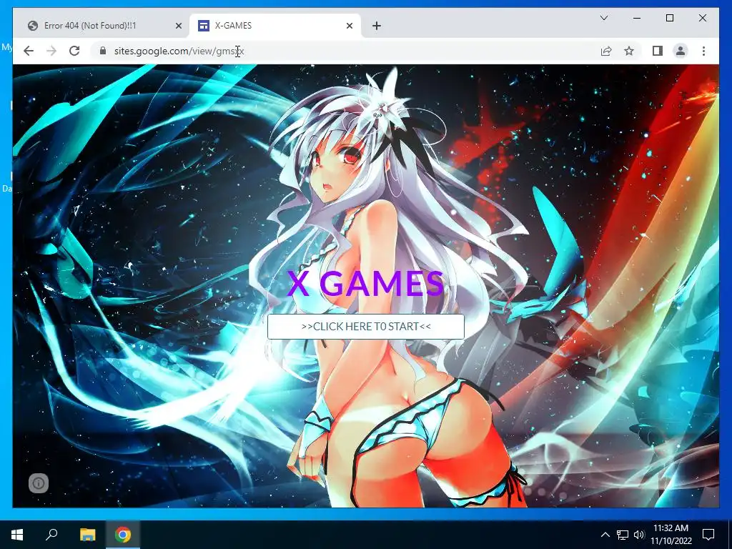Open Chrome's three-dot menu
The image size is (732, 549).
click(x=703, y=51)
